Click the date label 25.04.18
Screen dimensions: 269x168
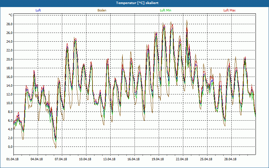click(206, 159)
